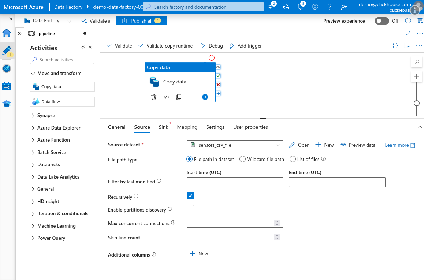Image resolution: width=424 pixels, height=280 pixels.
Task: Switch to the Mapping tab
Action: tap(187, 127)
